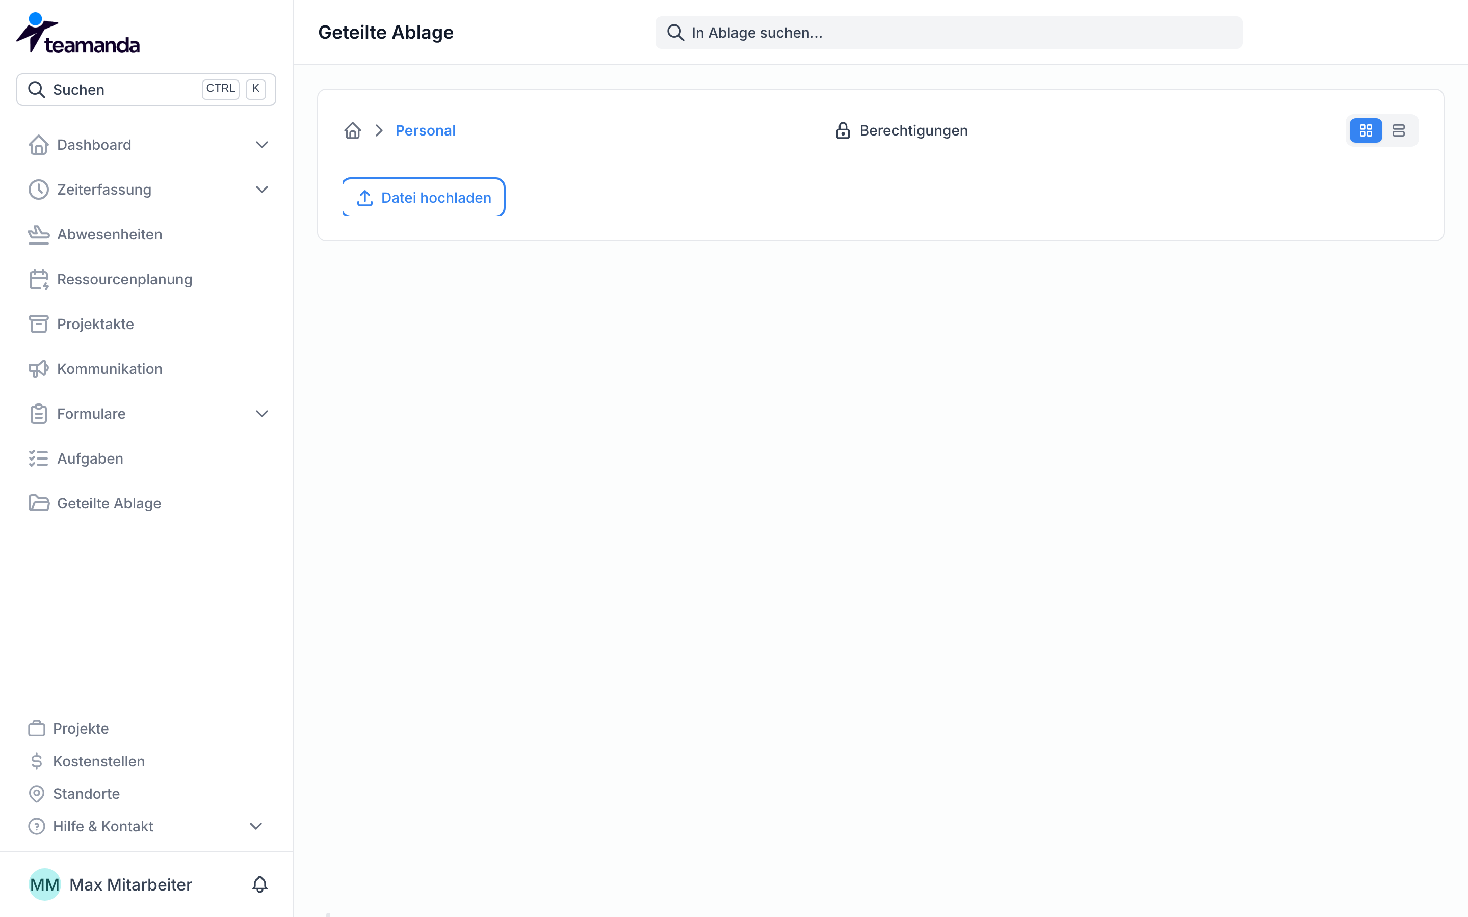This screenshot has width=1468, height=917.
Task: Expand the Zeiterfassung chevron
Action: coord(262,190)
